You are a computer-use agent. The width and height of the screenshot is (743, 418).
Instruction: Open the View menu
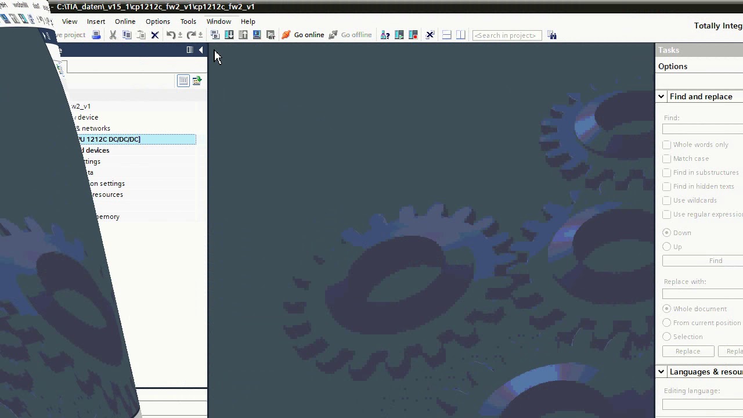pyautogui.click(x=70, y=21)
